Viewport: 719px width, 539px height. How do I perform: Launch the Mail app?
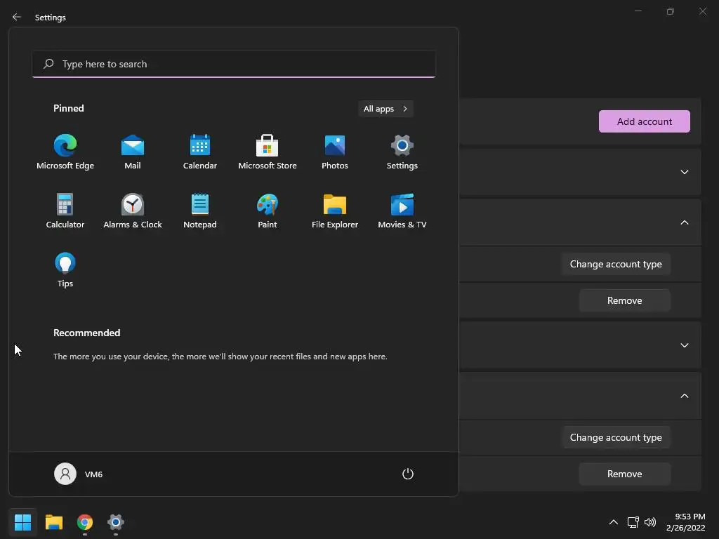(x=133, y=152)
